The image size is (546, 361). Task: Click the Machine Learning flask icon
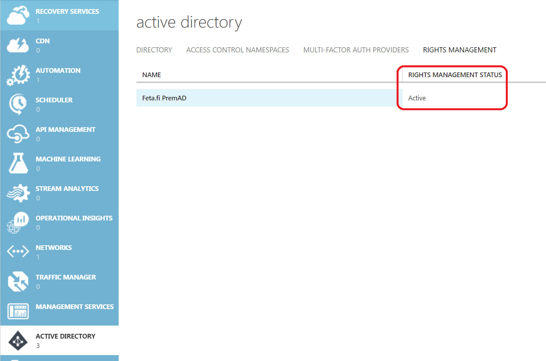click(x=18, y=163)
